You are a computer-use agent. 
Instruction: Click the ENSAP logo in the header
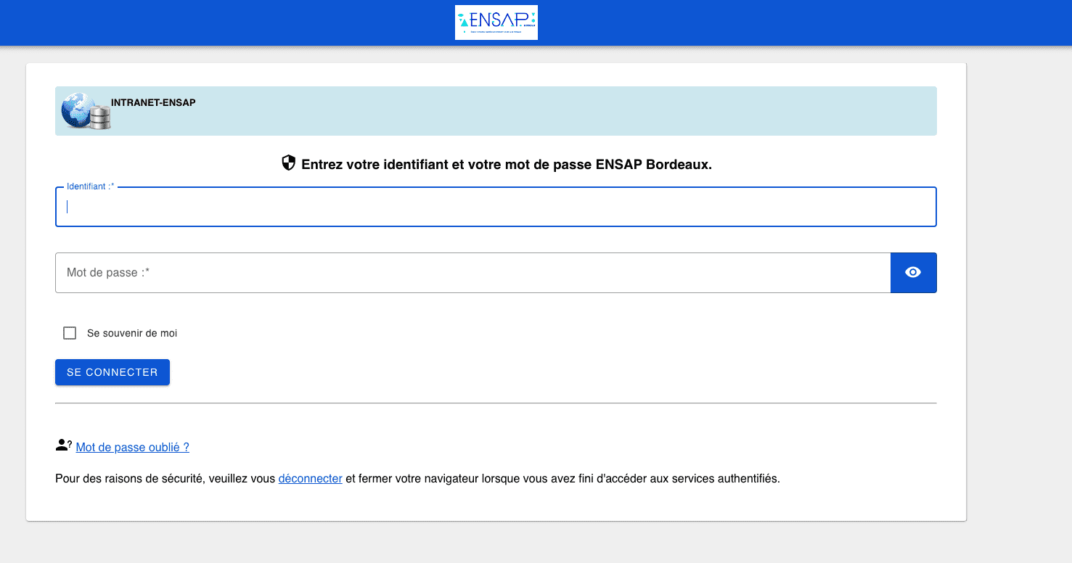(496, 22)
